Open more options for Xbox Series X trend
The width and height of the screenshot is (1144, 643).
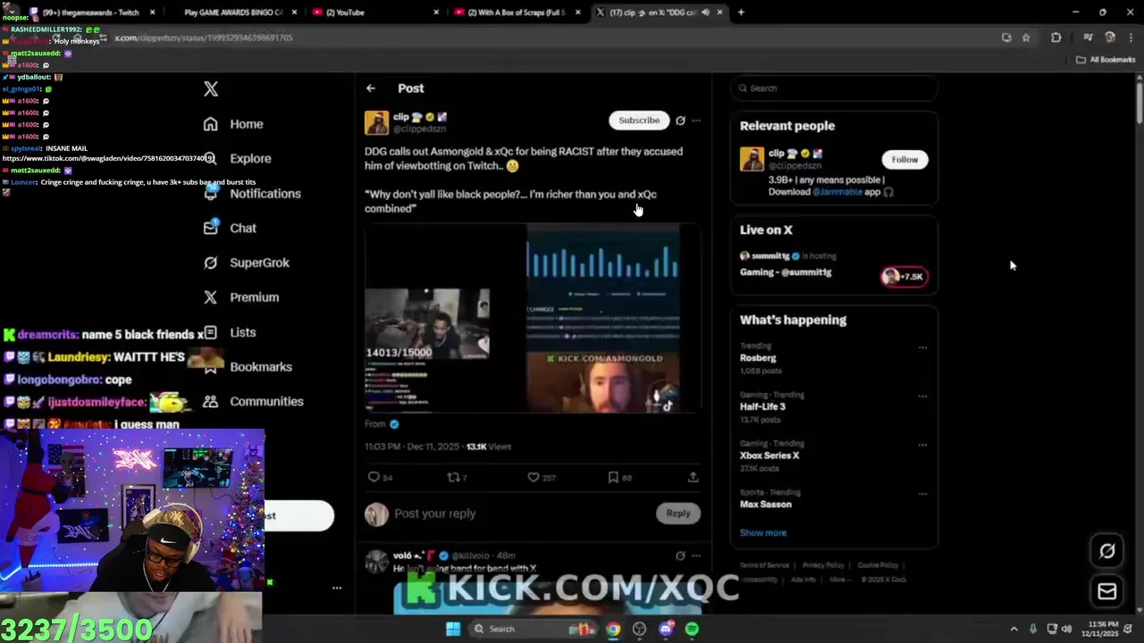[x=922, y=445]
